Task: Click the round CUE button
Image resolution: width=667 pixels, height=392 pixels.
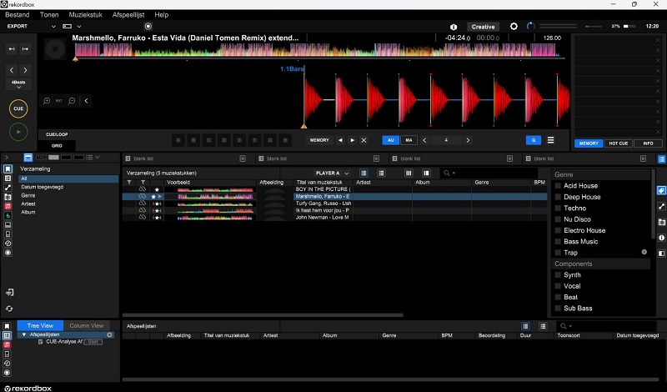Action: [18, 108]
